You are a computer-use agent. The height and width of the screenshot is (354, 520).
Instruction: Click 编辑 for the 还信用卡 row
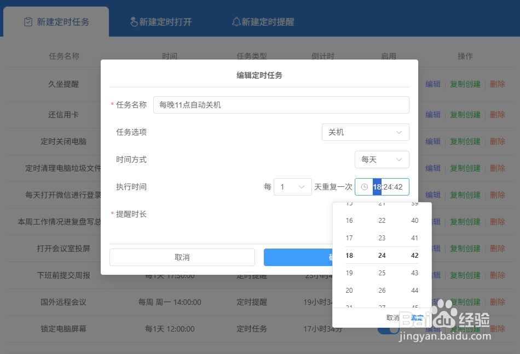(433, 115)
